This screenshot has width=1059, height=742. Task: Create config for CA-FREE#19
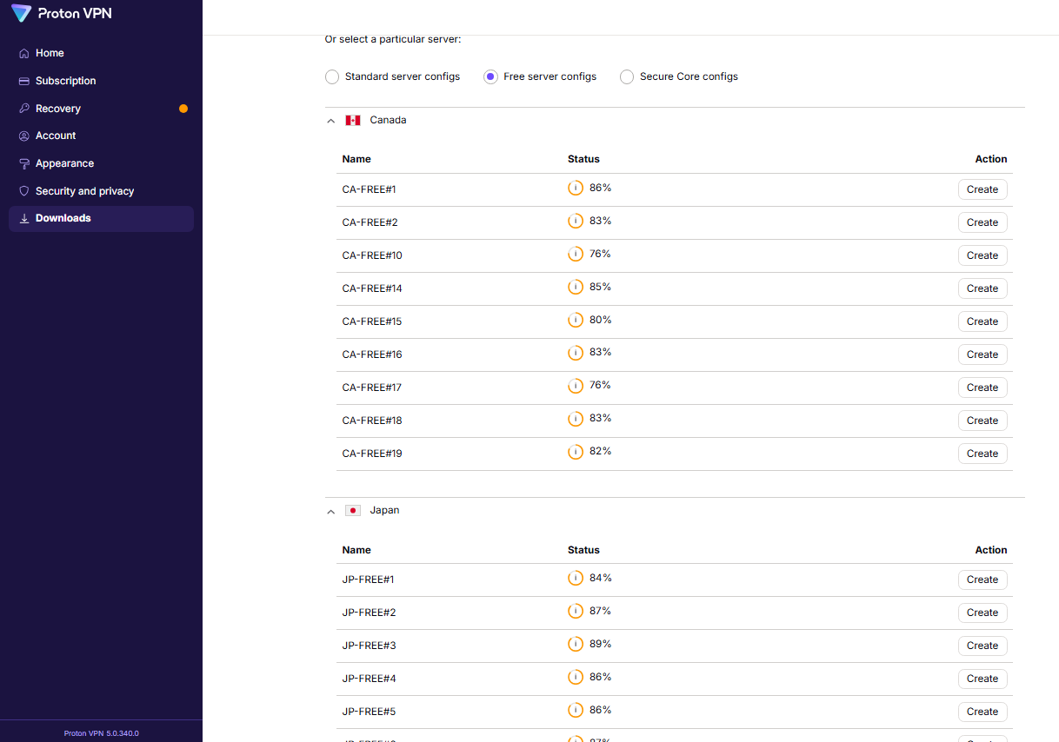pyautogui.click(x=982, y=454)
